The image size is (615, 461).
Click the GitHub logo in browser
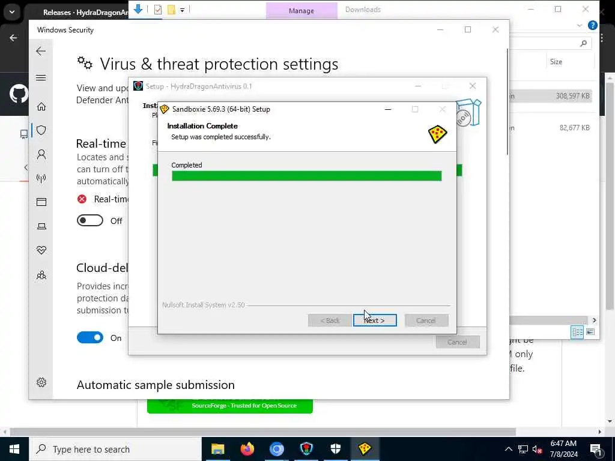[19, 94]
